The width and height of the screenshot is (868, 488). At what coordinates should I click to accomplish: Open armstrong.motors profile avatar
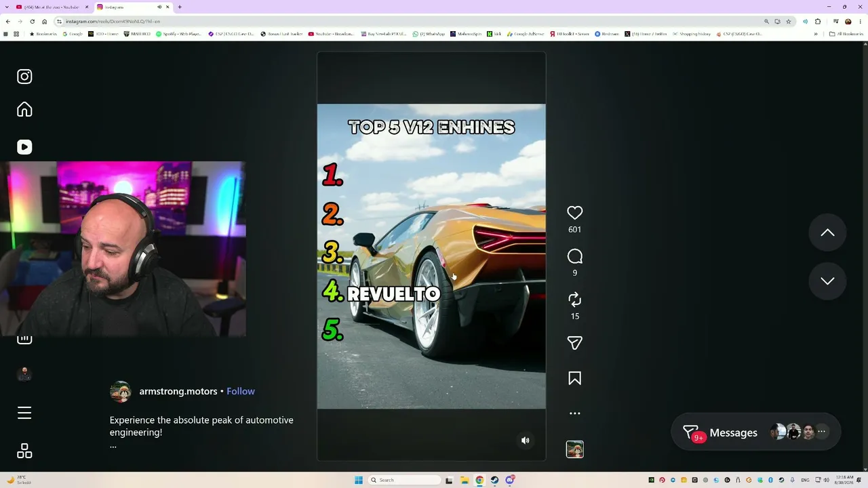coord(121,392)
